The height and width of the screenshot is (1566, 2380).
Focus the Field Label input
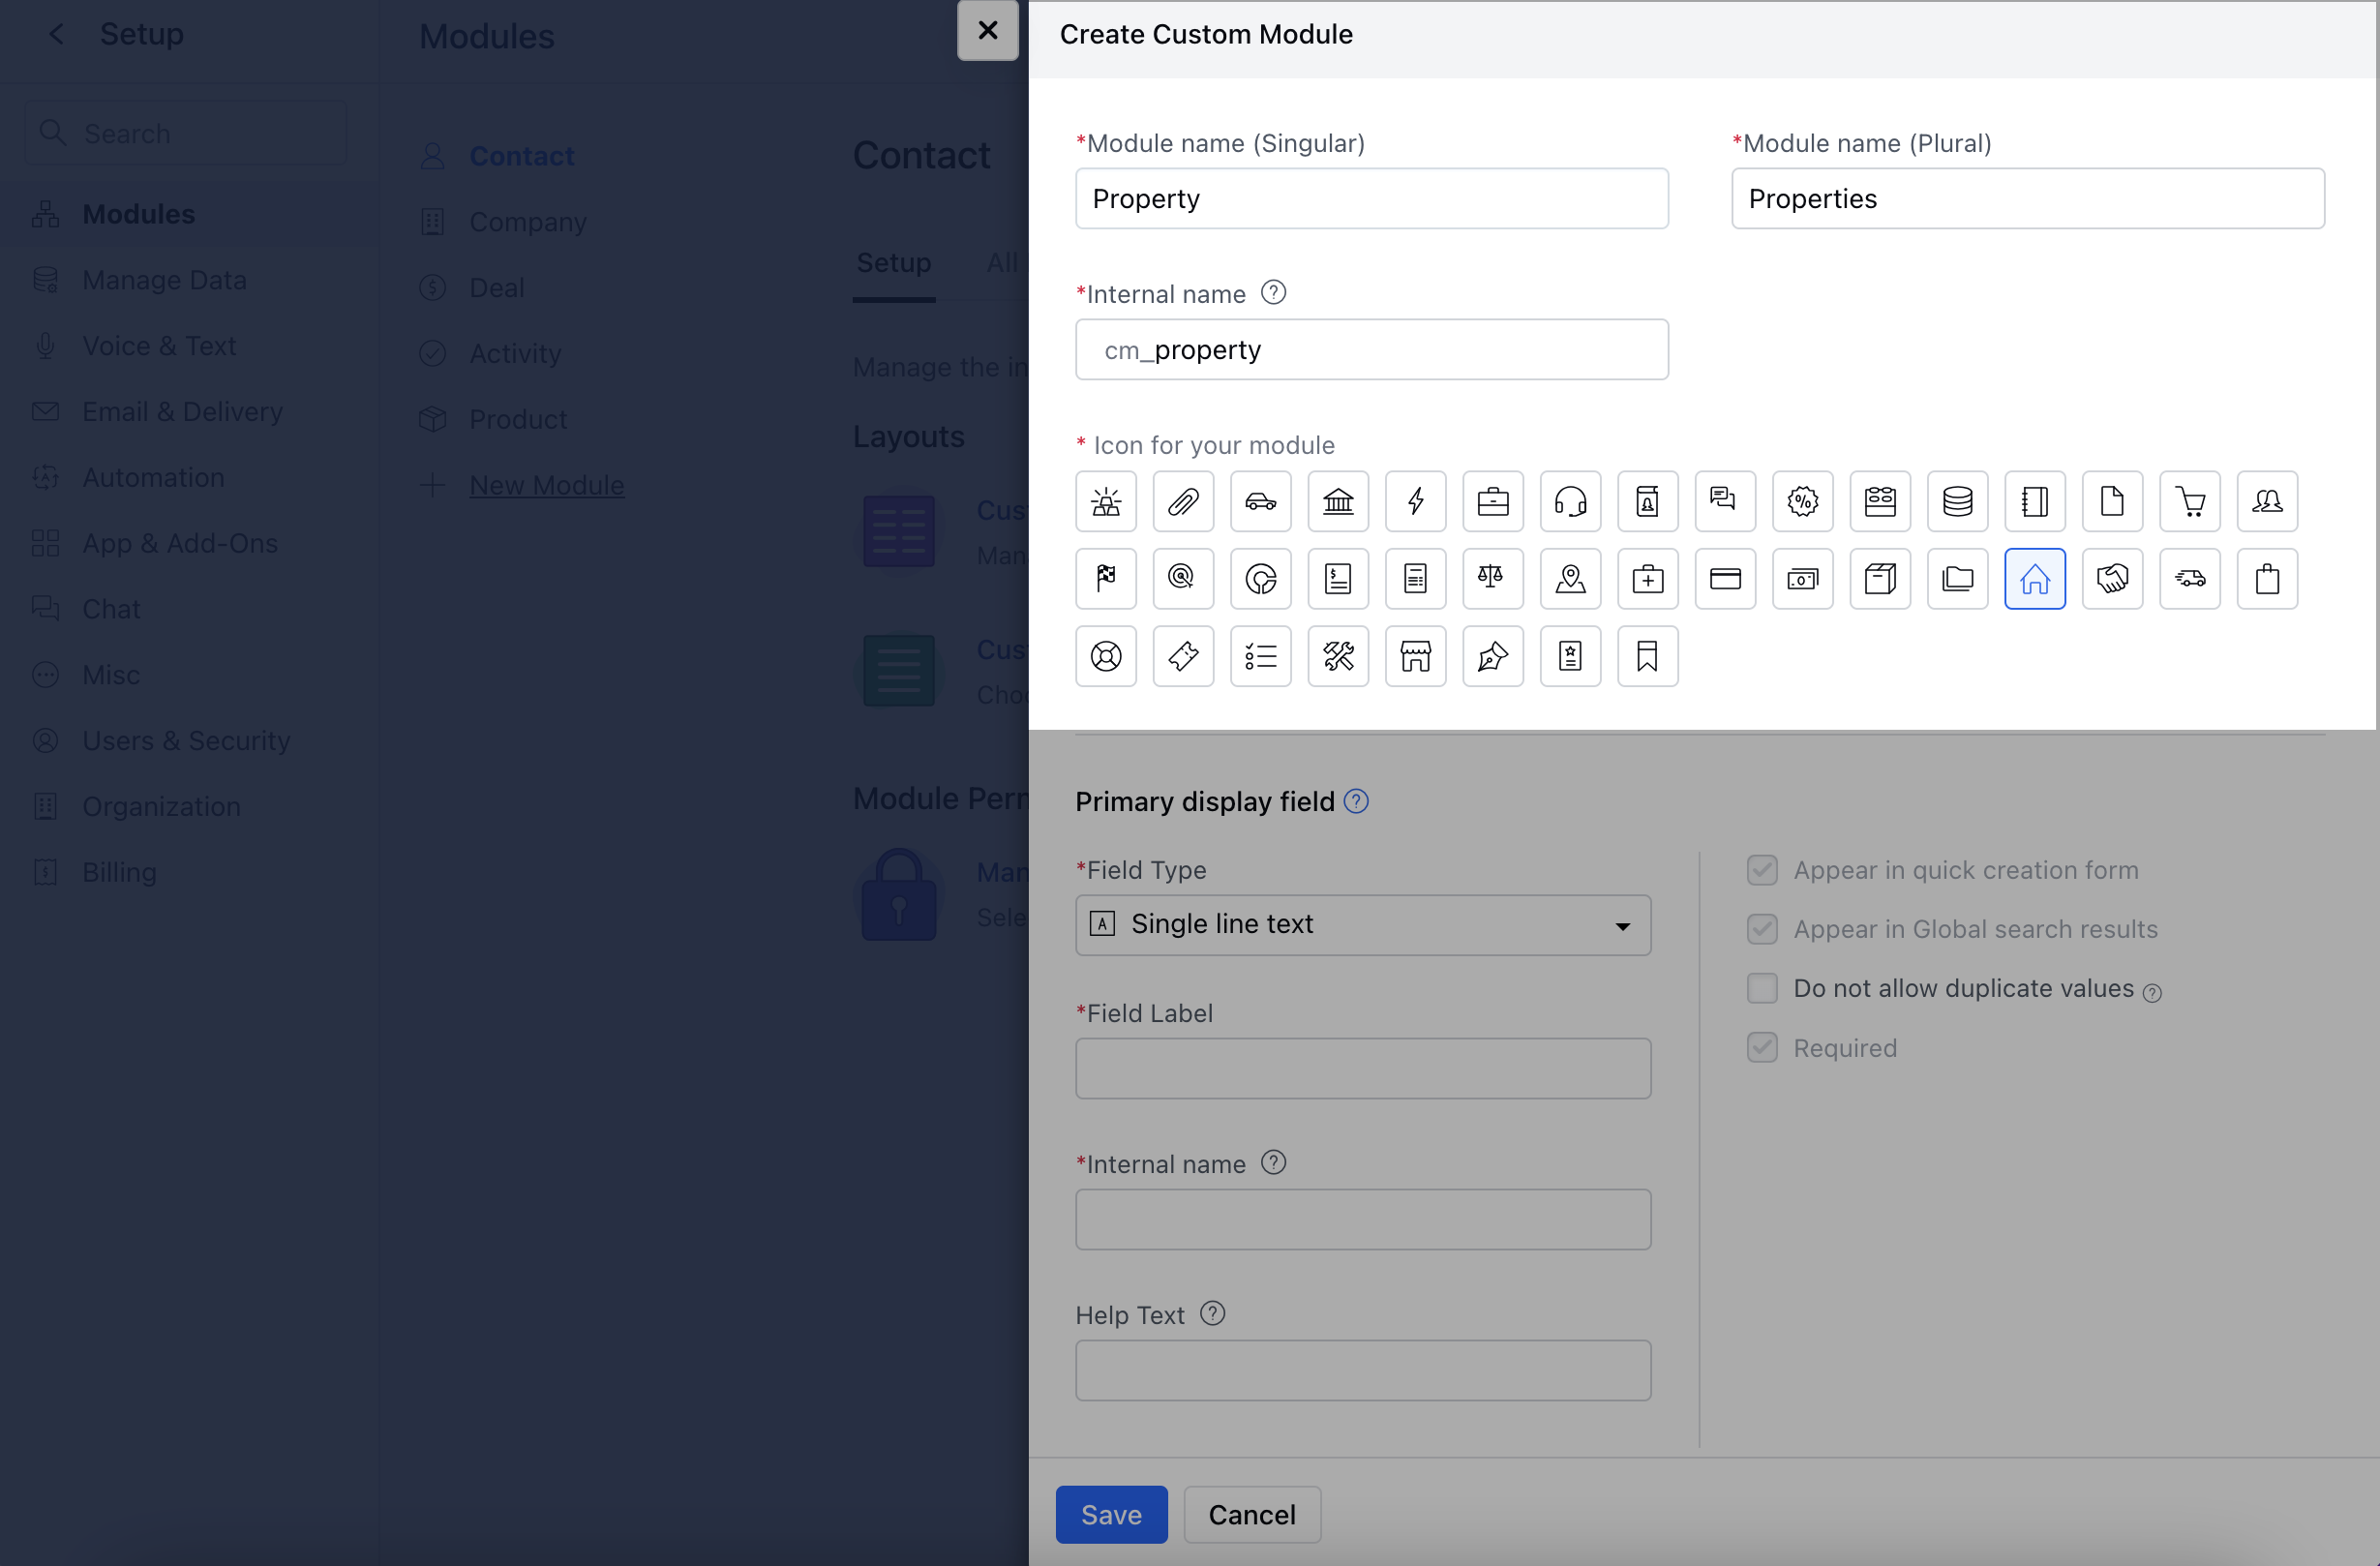click(1363, 1068)
